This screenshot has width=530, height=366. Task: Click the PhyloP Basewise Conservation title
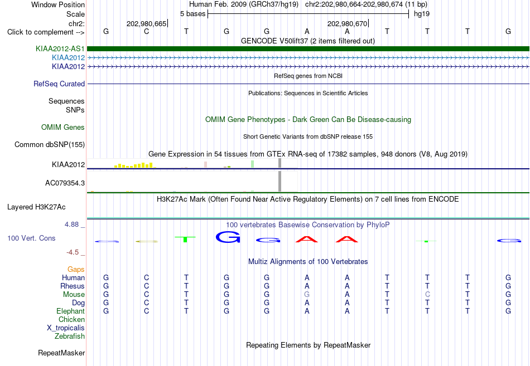click(x=308, y=225)
